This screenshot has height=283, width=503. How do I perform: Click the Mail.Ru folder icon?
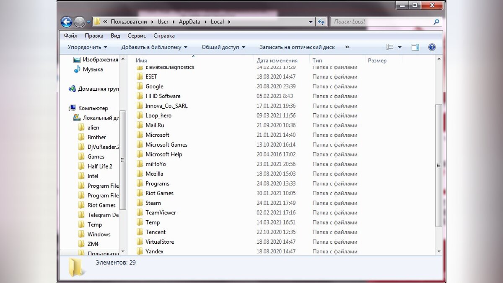click(140, 125)
